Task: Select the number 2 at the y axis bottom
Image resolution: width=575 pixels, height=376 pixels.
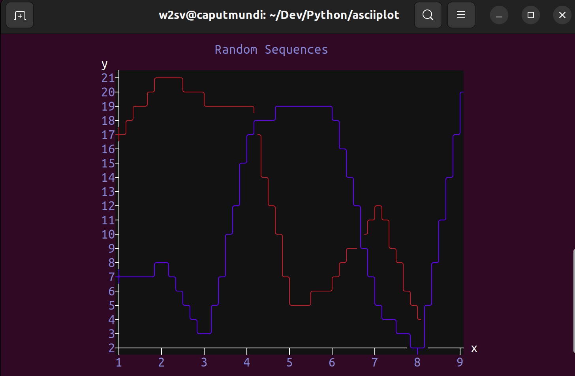Action: [x=112, y=348]
